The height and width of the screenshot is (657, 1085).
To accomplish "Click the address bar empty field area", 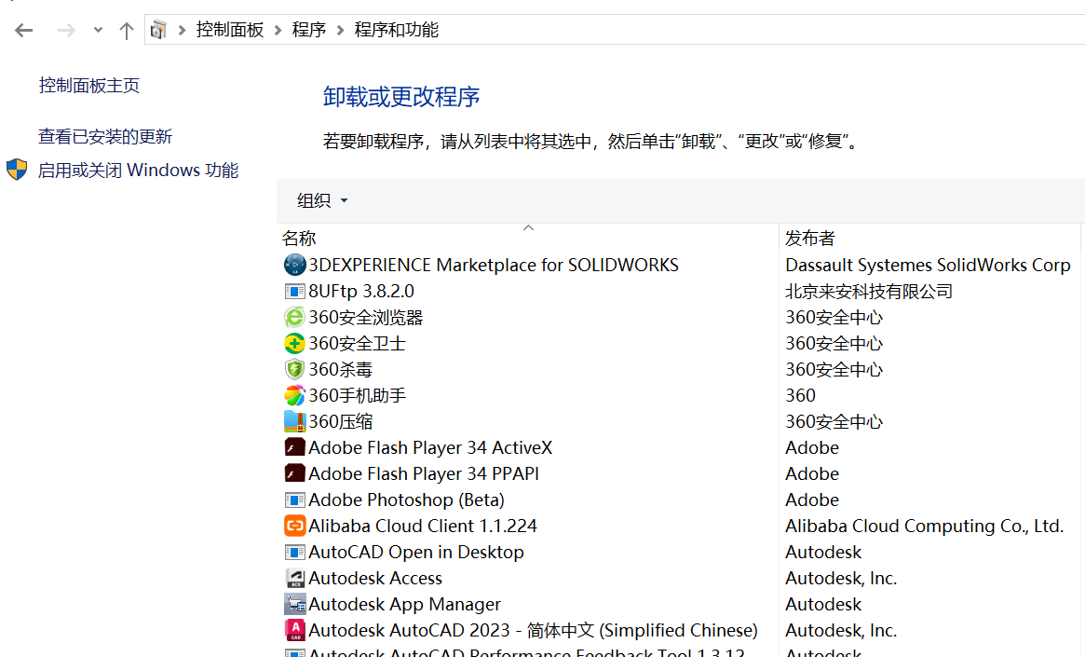I will pyautogui.click(x=761, y=30).
